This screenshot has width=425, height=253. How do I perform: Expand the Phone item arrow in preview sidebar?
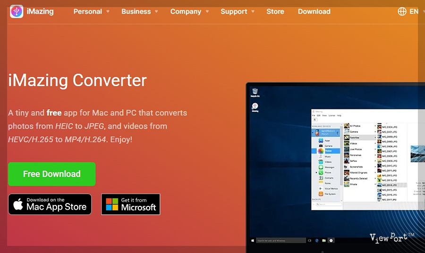316,172
